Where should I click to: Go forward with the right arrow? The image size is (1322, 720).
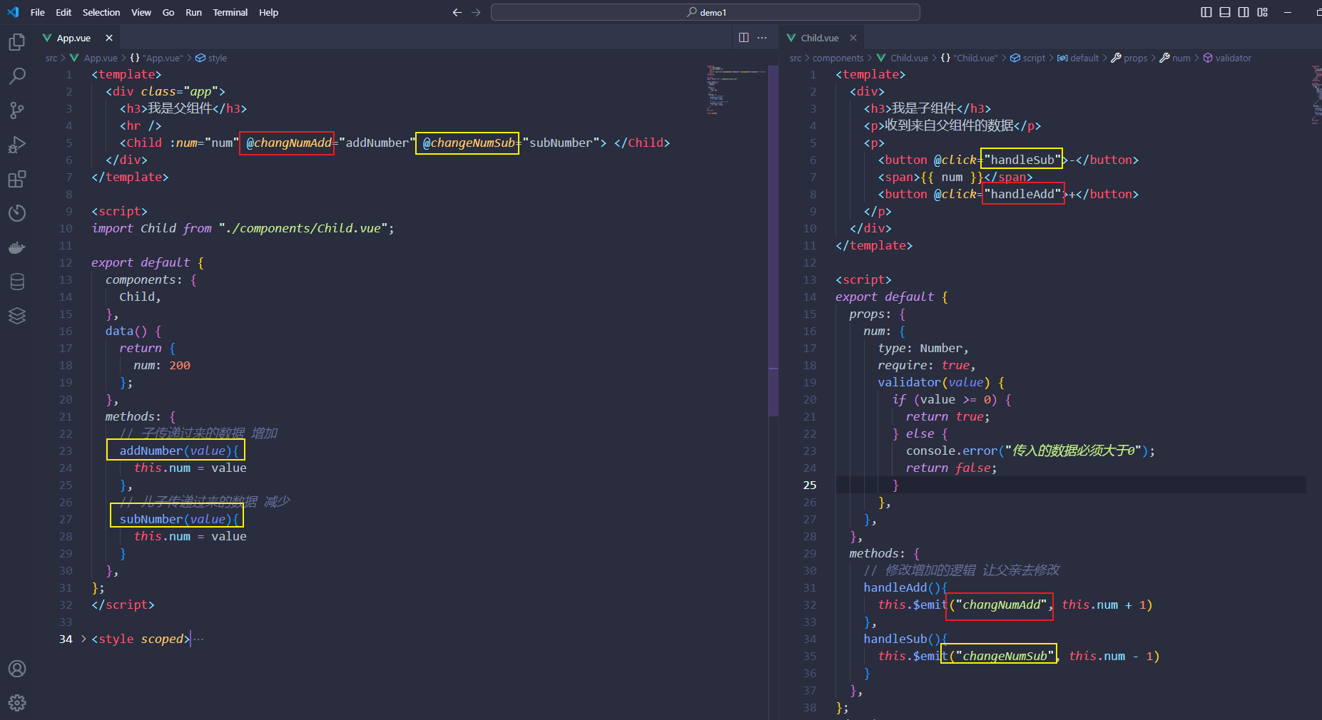coord(476,12)
